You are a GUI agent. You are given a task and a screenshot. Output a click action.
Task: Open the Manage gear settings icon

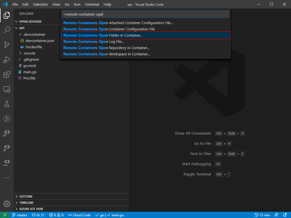[x=7, y=204]
